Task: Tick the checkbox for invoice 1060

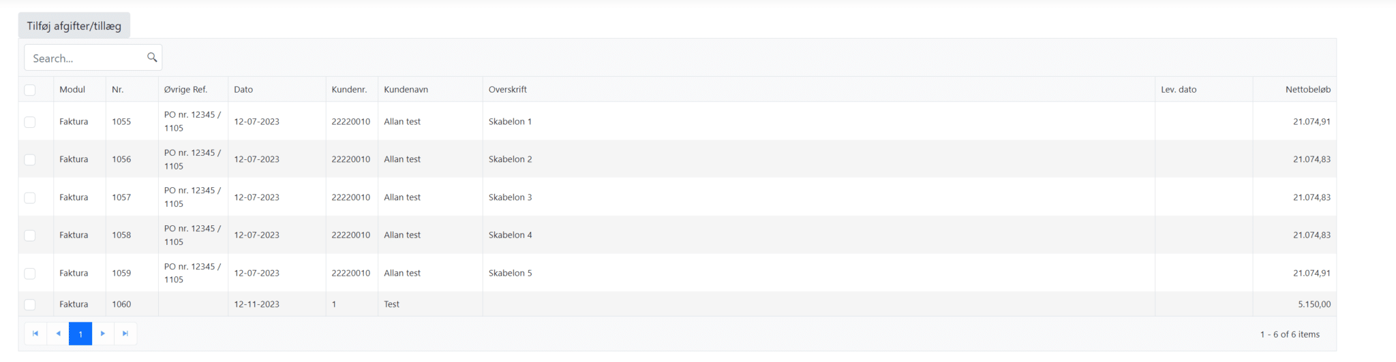Action: tap(30, 304)
